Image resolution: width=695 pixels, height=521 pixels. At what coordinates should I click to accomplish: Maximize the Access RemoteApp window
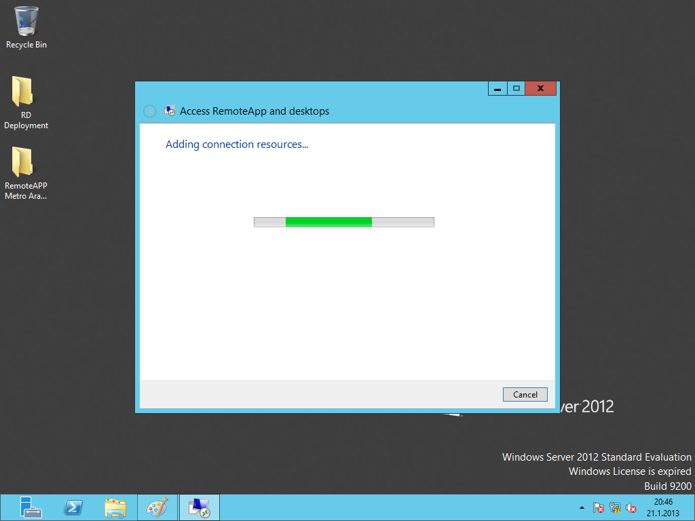click(516, 89)
